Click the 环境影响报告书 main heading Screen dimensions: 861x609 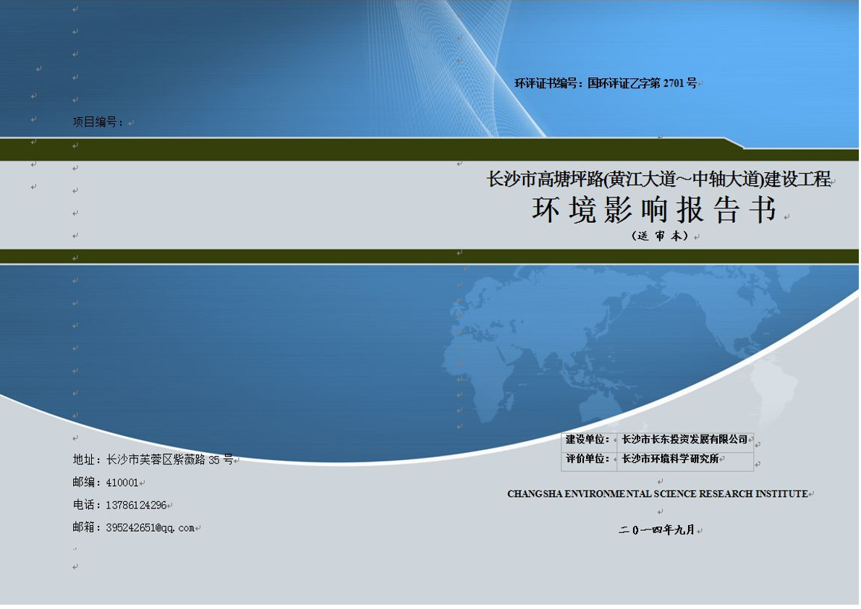tap(654, 210)
